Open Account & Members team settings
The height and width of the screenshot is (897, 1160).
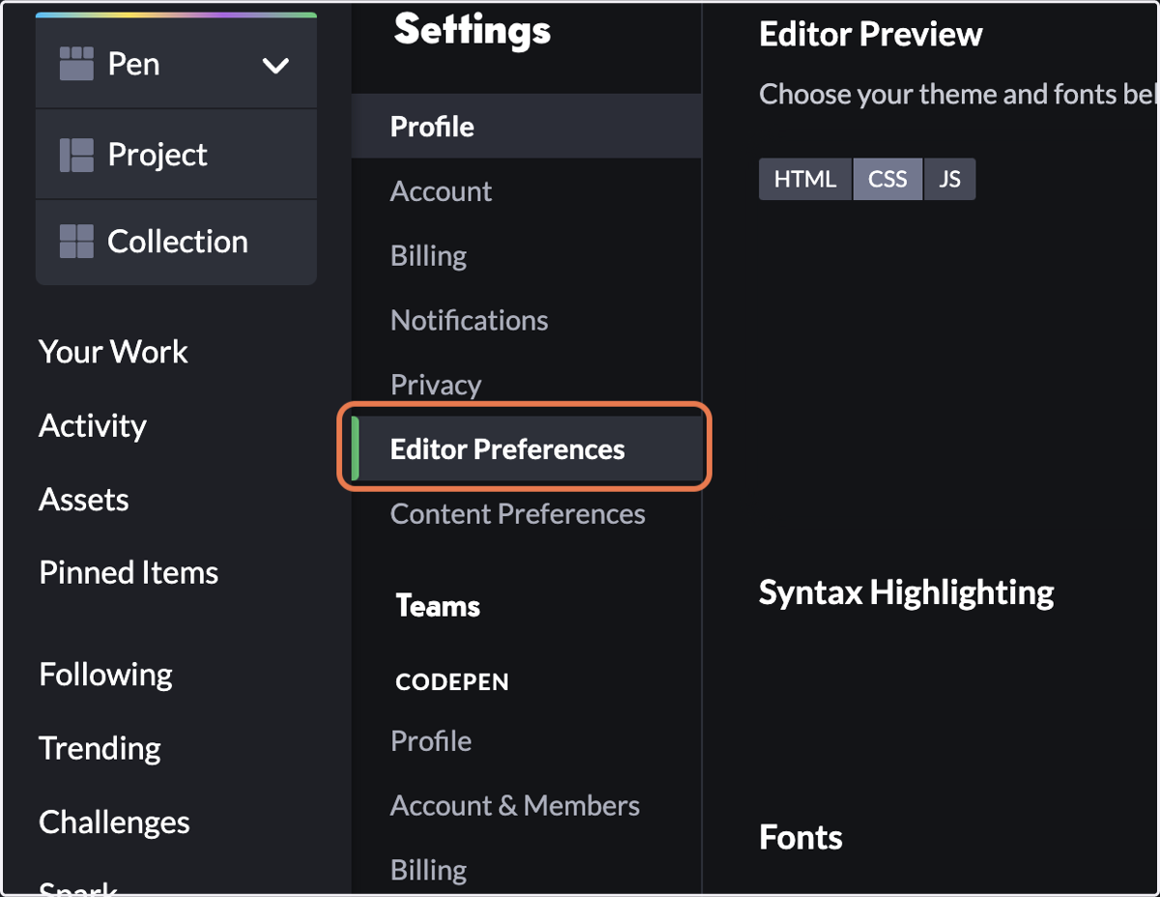515,806
